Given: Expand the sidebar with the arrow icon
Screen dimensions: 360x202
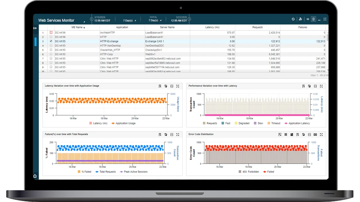Looking at the screenshot, I should 35,28.
